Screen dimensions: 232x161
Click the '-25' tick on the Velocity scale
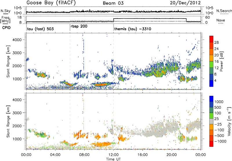pyautogui.click(x=218, y=124)
